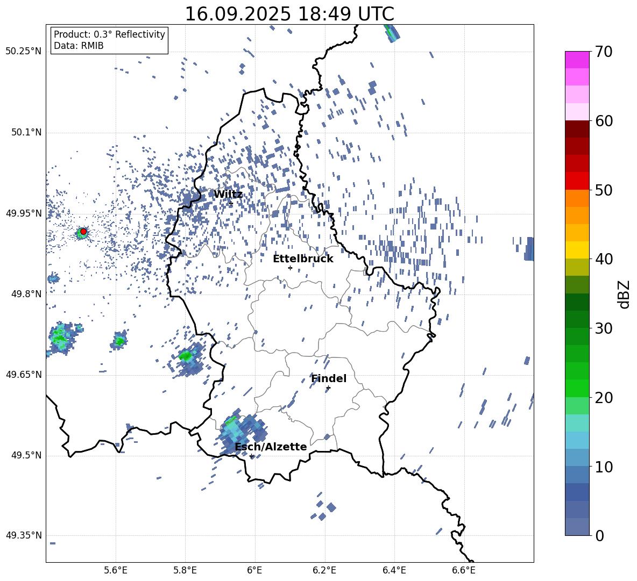Click the 6.6°E longitude label
The image size is (637, 581).
click(x=464, y=571)
